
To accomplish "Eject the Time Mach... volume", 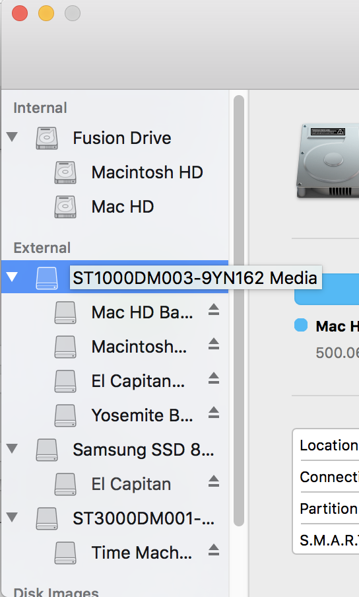I will (214, 550).
